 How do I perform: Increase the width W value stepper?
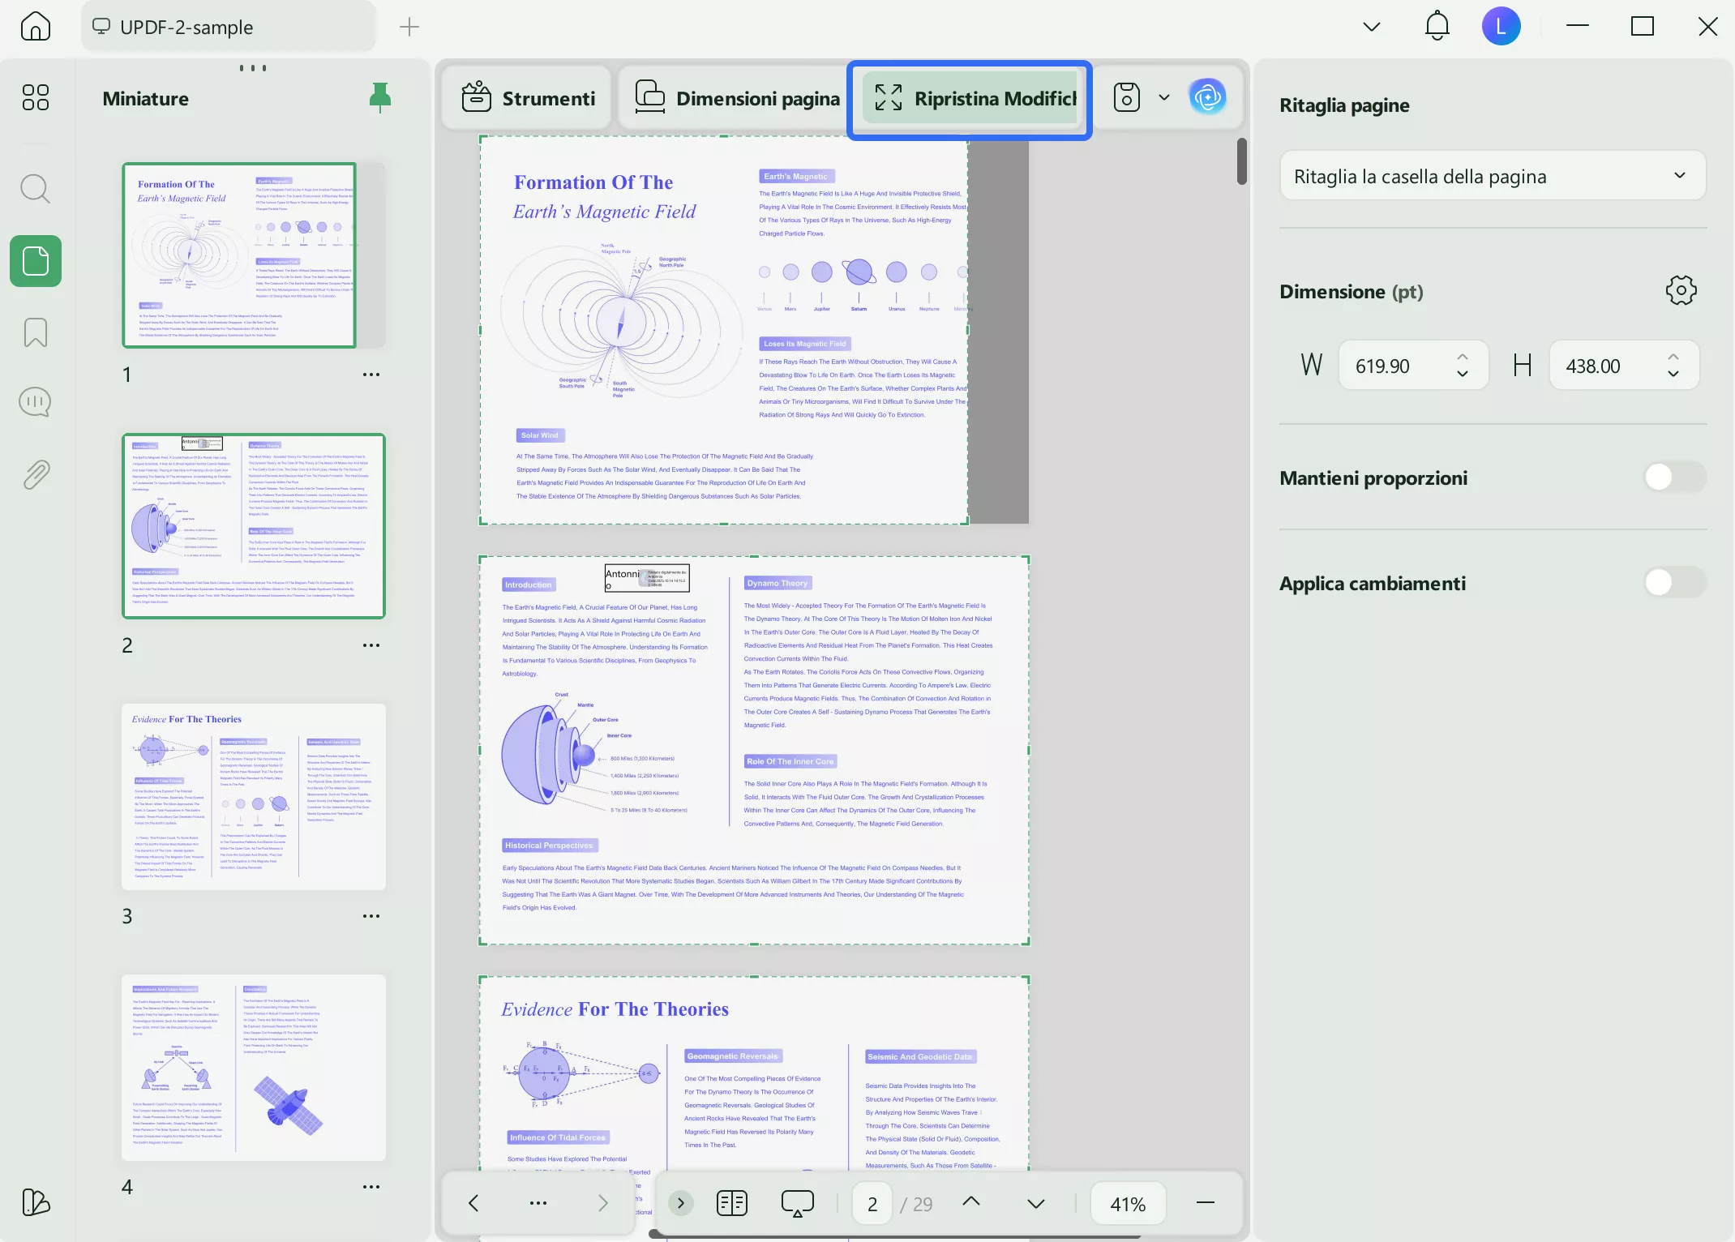coord(1463,357)
